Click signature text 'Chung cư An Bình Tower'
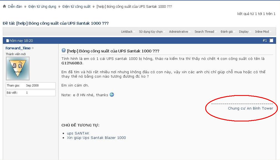This screenshot has width=280, height=160. (x=250, y=108)
